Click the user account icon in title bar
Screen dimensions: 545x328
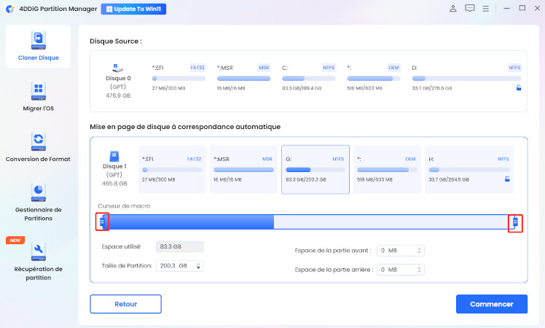click(453, 9)
